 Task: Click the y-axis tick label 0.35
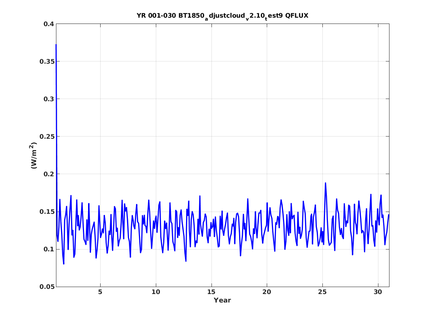[47, 61]
